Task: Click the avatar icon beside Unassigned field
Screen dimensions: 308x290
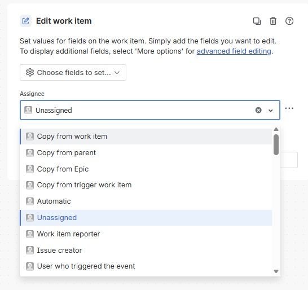Action: (x=28, y=110)
